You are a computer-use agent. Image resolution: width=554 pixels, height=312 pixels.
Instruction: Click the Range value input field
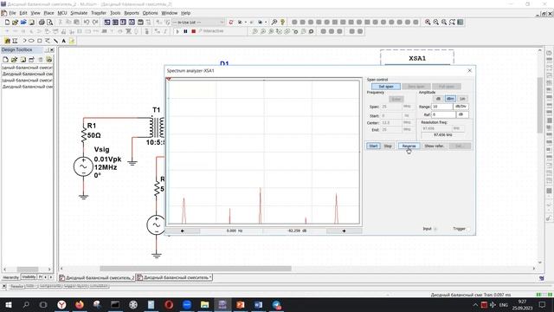point(442,107)
